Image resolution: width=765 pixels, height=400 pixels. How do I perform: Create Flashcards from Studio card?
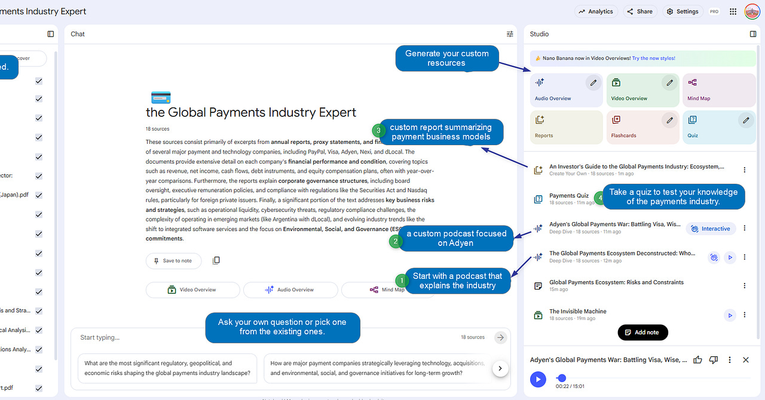tap(643, 127)
